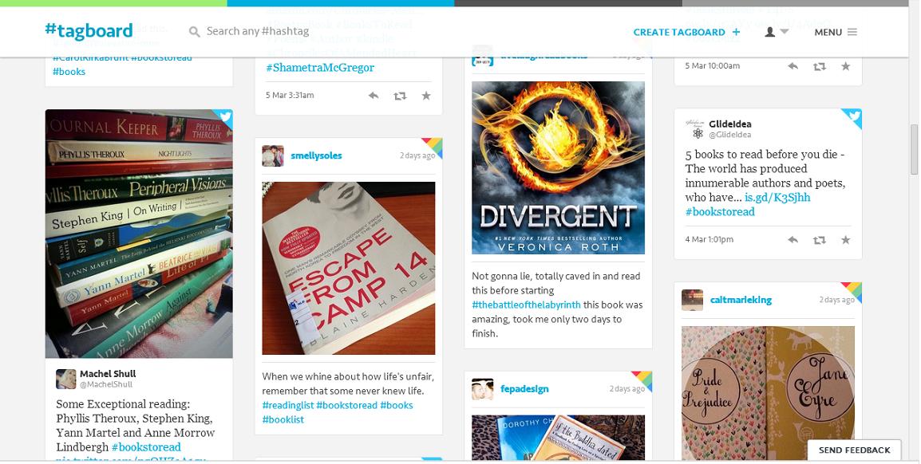Screen dimensions: 921x464
Task: Click SEND FEEDBACK button
Action: click(855, 450)
